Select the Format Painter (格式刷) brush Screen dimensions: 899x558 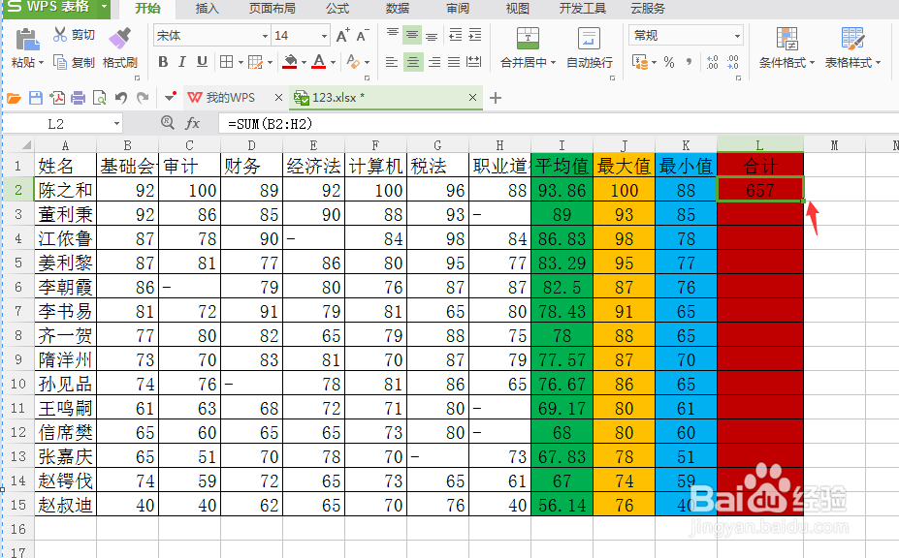pos(120,39)
